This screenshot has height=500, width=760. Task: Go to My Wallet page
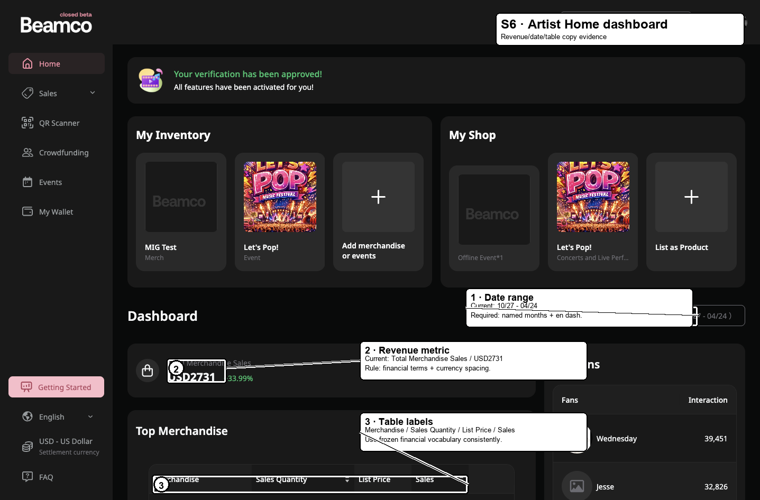56,212
